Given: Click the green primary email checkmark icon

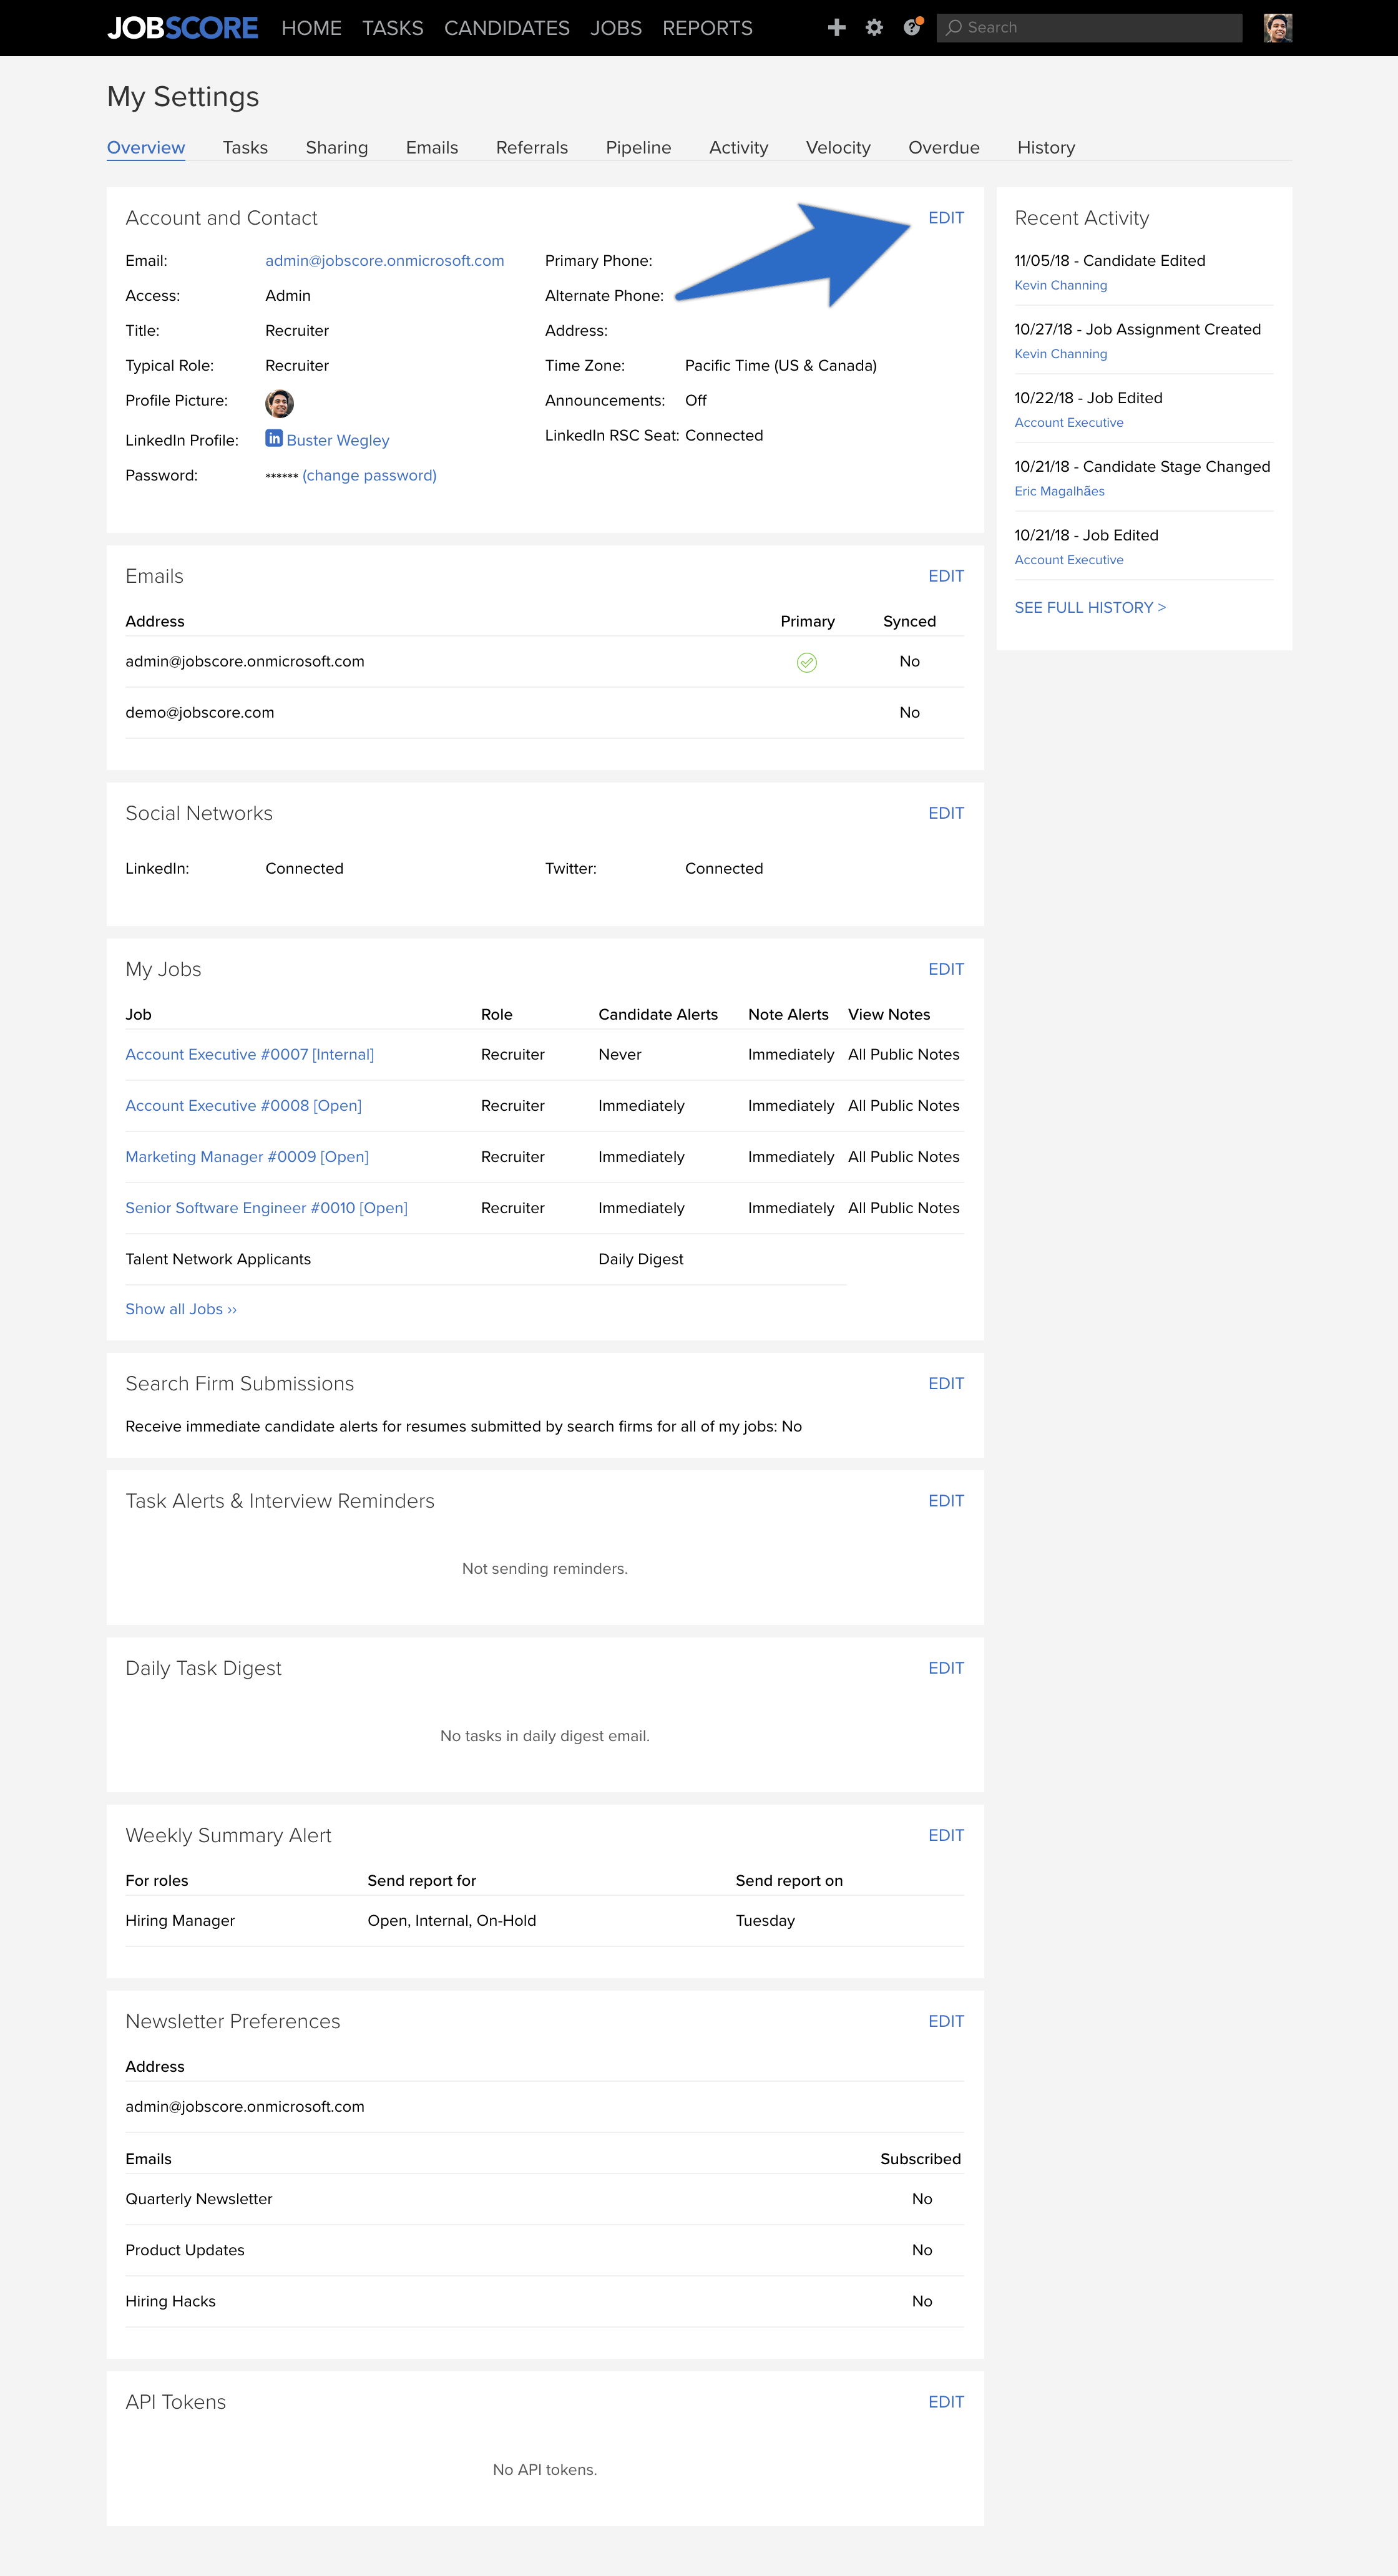Looking at the screenshot, I should [x=804, y=661].
